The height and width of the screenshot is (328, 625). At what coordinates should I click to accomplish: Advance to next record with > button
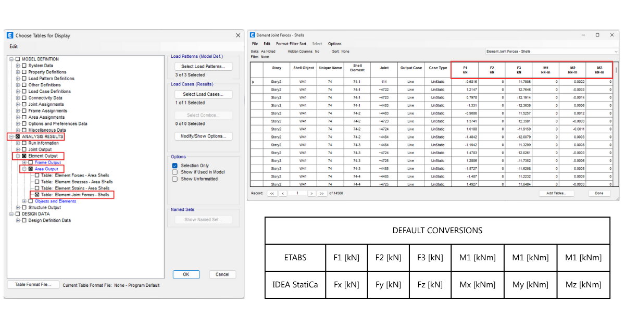311,193
